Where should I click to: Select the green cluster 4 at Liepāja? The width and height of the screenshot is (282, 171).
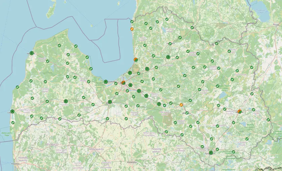pyautogui.click(x=12, y=111)
